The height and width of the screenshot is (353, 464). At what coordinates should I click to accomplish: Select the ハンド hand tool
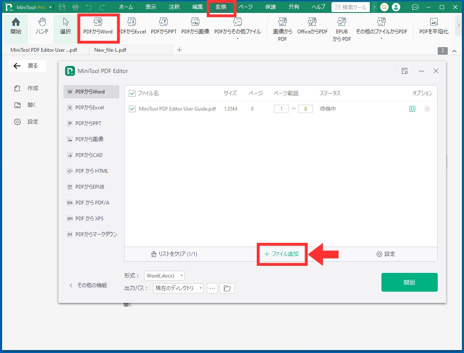(42, 26)
